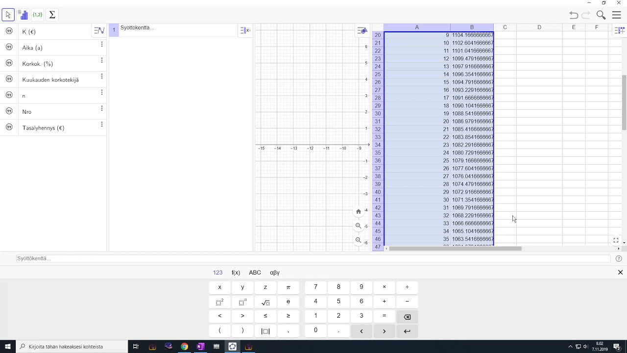Tap the absolute value key
This screenshot has height=353, width=627.
click(x=265, y=331)
